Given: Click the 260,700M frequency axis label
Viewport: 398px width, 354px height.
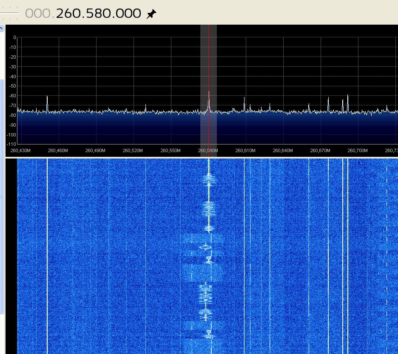Looking at the screenshot, I should pos(357,150).
